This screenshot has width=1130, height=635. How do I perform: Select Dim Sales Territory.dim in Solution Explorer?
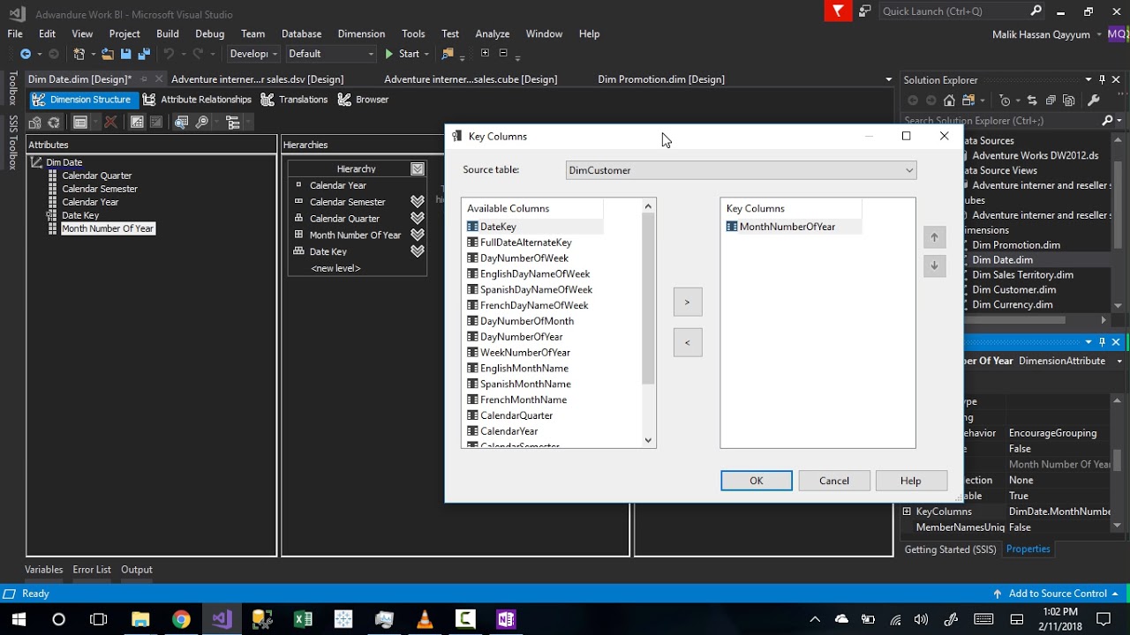1023,274
